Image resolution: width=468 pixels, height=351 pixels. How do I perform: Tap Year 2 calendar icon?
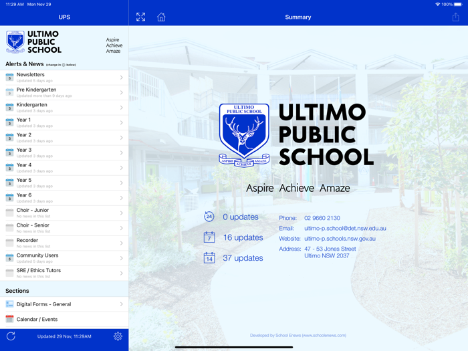pyautogui.click(x=9, y=138)
